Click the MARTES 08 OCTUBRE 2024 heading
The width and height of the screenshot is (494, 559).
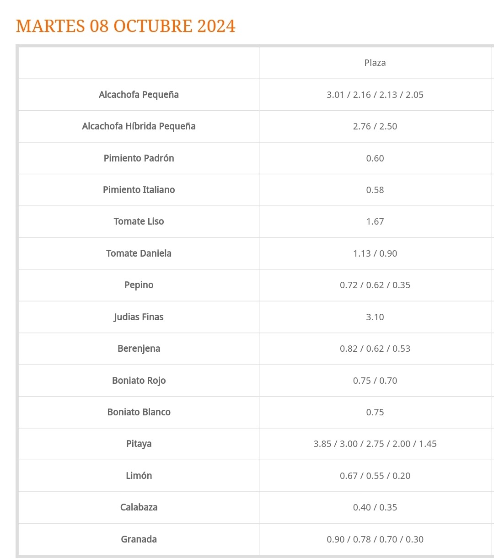[126, 26]
